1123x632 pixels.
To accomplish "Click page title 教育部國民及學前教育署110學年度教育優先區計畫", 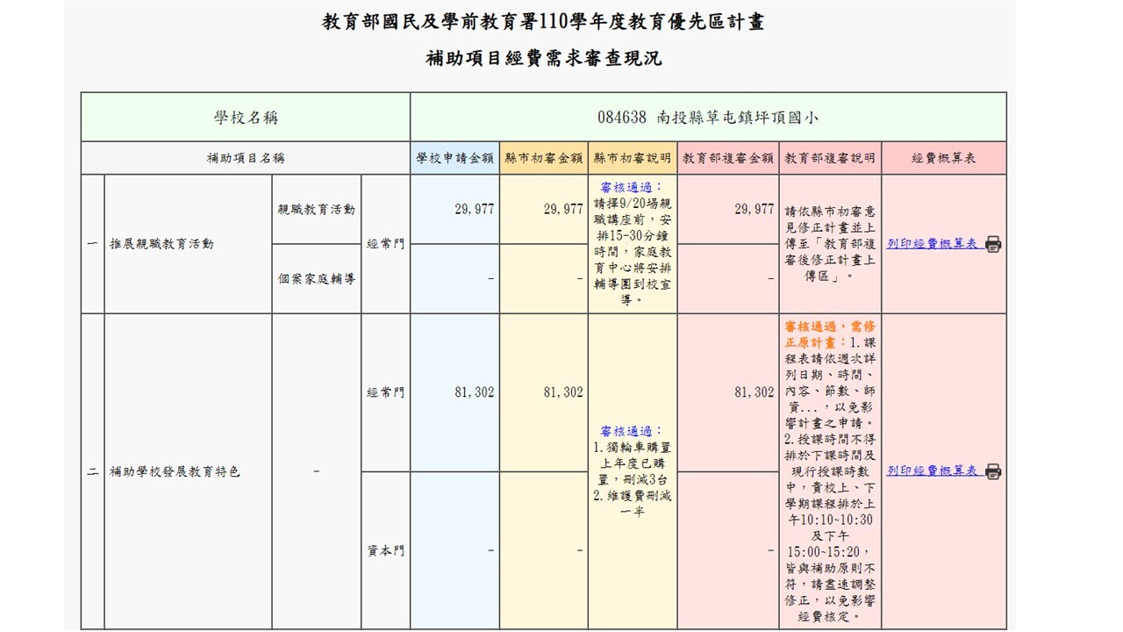I will pos(544,22).
